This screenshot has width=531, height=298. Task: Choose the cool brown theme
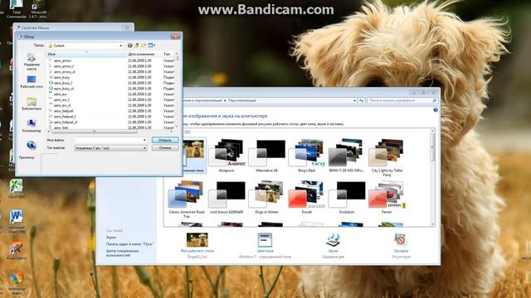[x=227, y=197]
